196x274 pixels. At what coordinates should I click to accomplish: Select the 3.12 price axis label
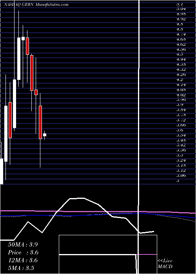coord(181,170)
